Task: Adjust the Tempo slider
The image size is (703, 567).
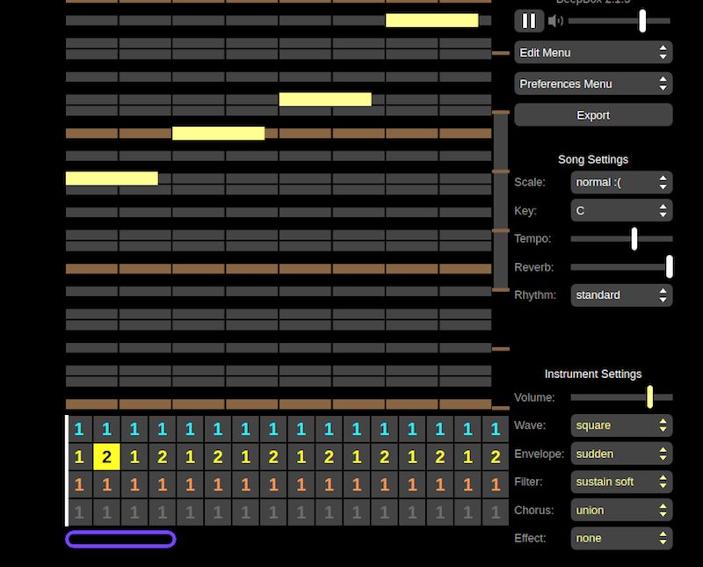Action: (621, 238)
